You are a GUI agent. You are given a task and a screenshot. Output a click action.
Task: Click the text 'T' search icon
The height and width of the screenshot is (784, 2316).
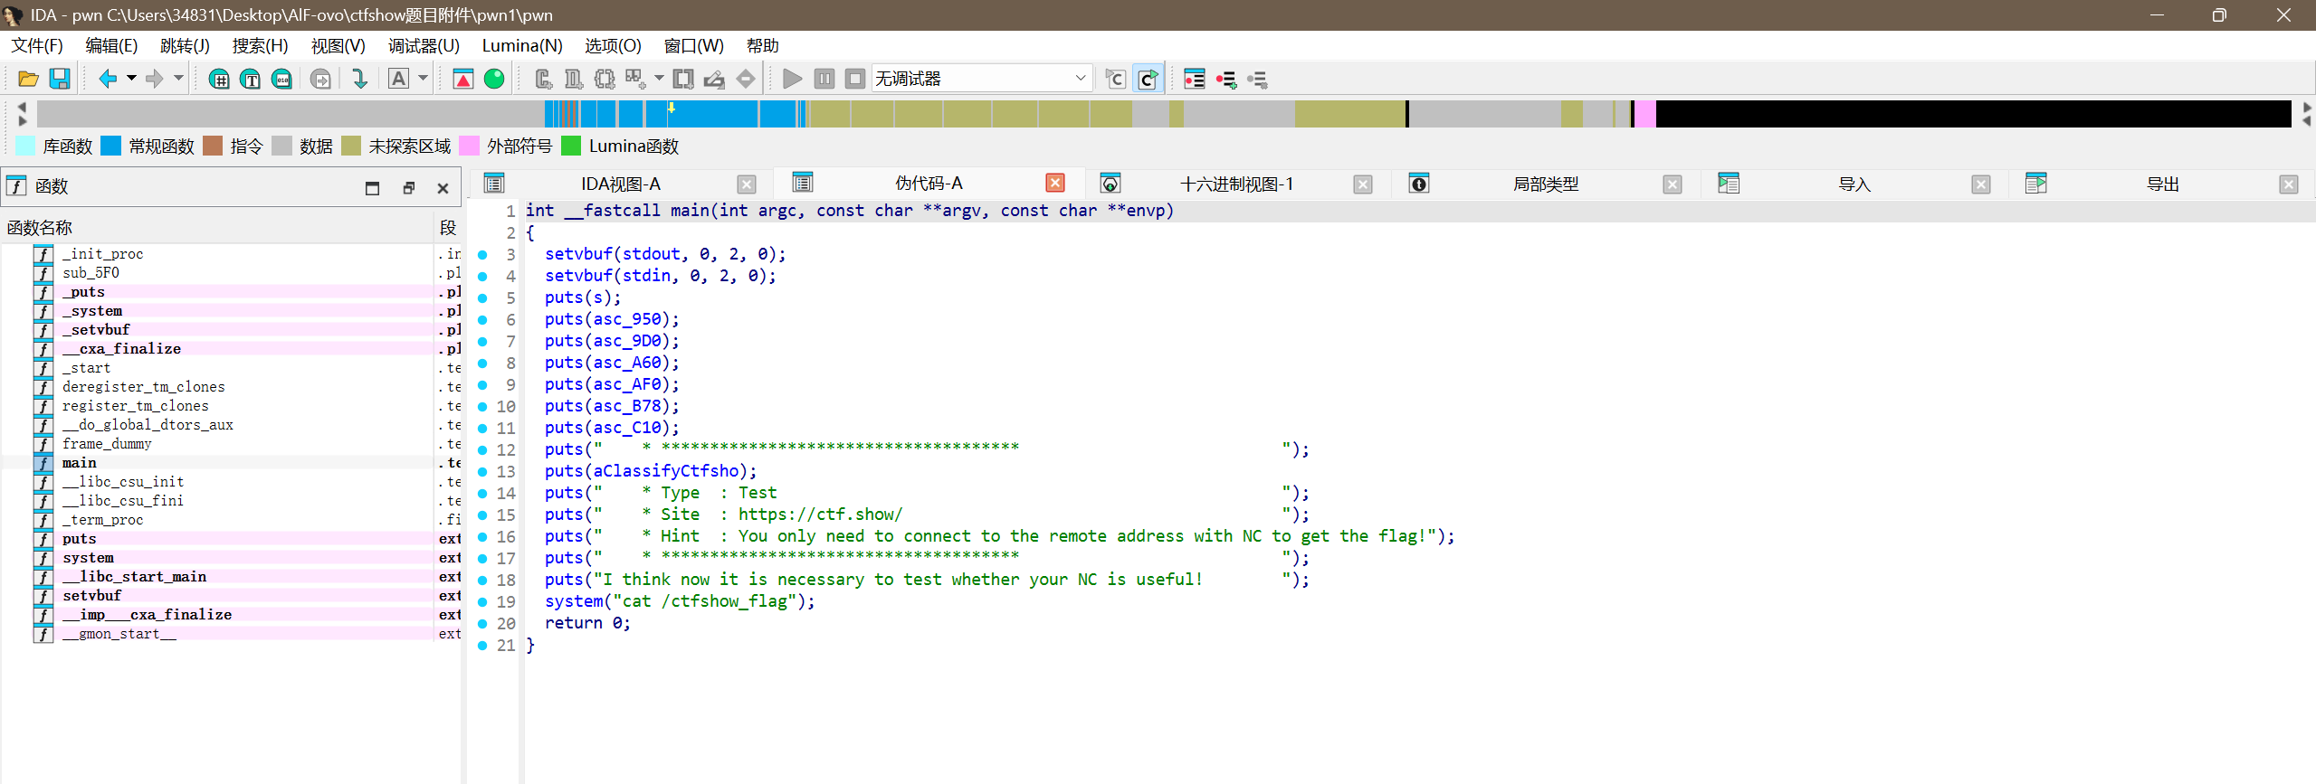251,80
